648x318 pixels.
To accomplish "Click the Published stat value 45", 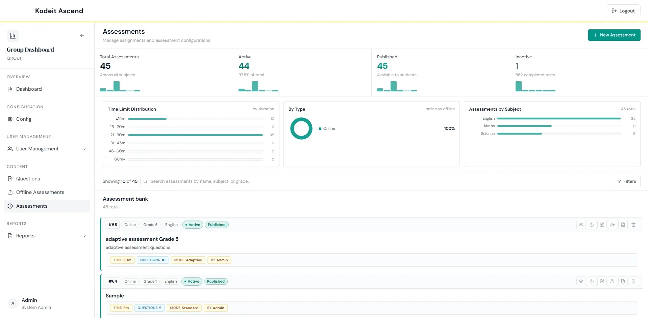I will 382,66.
